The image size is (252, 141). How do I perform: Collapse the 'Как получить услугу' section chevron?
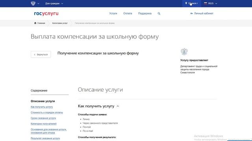click(x=118, y=106)
